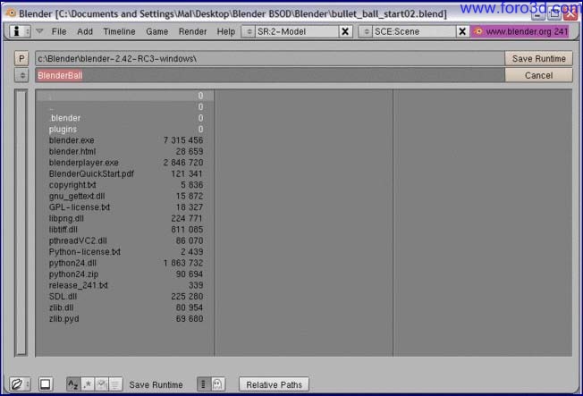Click the SR:2-Model screen name field
This screenshot has height=396, width=583.
297,31
